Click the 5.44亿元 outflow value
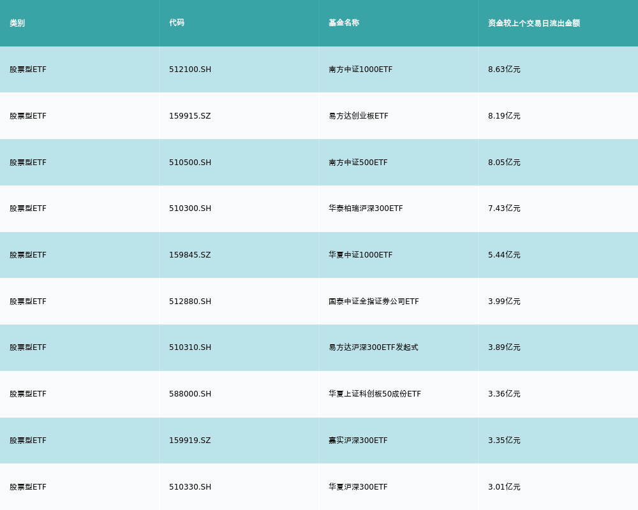The image size is (638, 510). click(504, 255)
